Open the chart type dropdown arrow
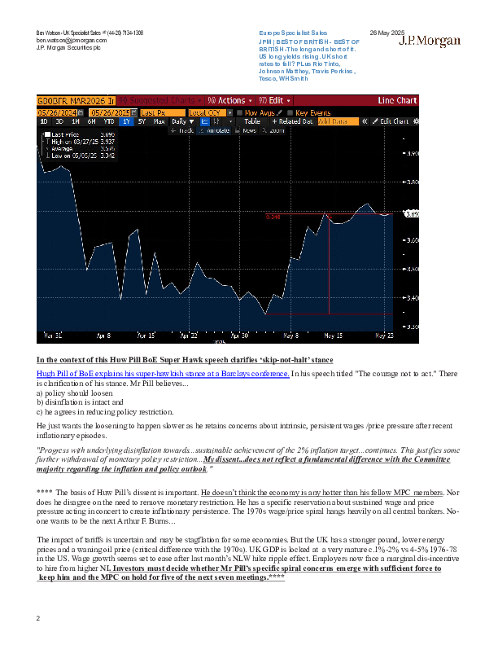The width and height of the screenshot is (498, 645). coord(231,121)
